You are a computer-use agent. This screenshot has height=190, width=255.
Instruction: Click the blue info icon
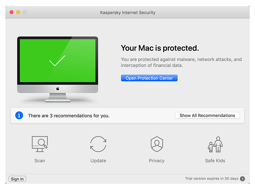[19, 115]
